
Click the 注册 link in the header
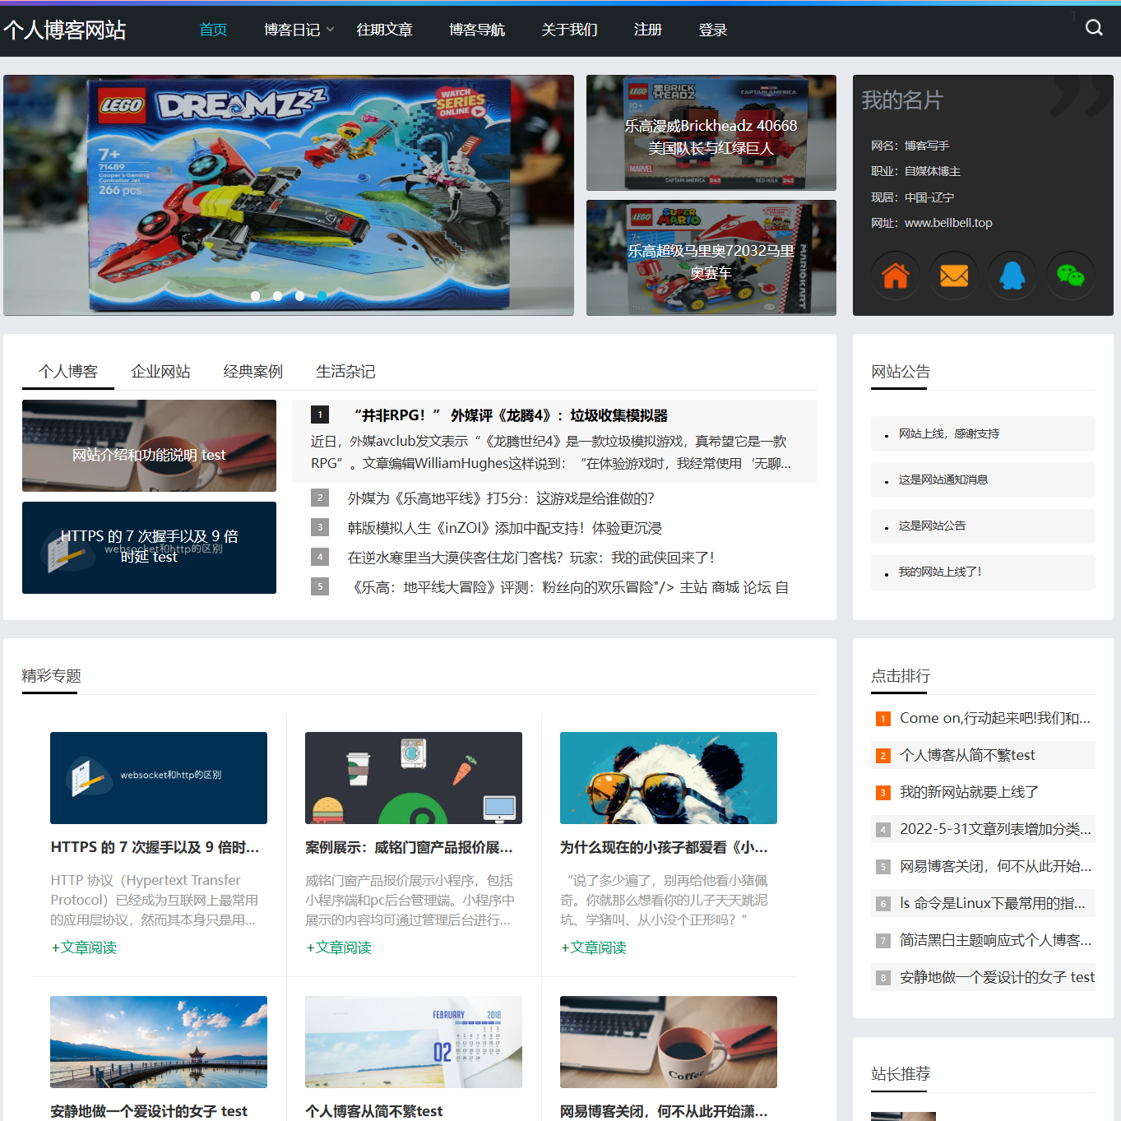click(x=648, y=30)
